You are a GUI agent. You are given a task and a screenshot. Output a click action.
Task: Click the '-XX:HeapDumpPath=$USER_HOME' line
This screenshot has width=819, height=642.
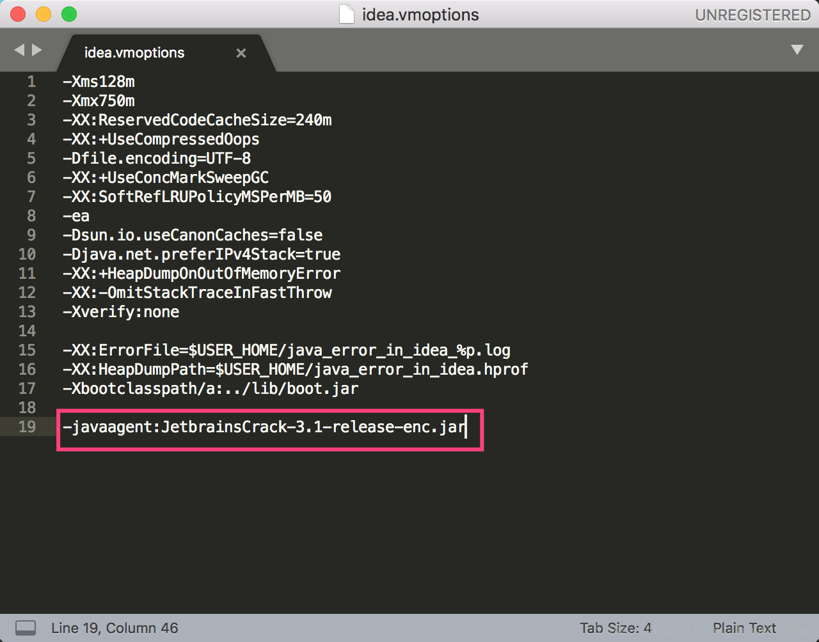(296, 370)
